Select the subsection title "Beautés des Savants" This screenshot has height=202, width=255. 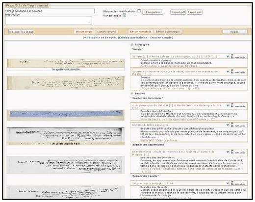coord(145,176)
